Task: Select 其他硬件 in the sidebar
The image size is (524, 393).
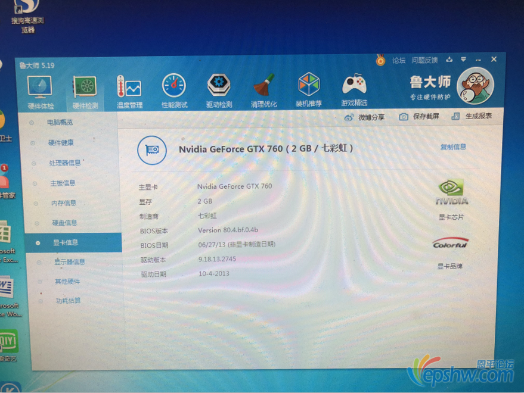Action: coord(67,282)
